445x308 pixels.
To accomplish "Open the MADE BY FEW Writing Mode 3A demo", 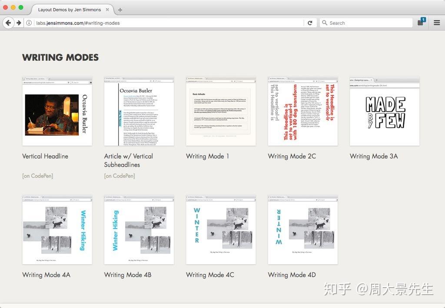I will click(384, 111).
